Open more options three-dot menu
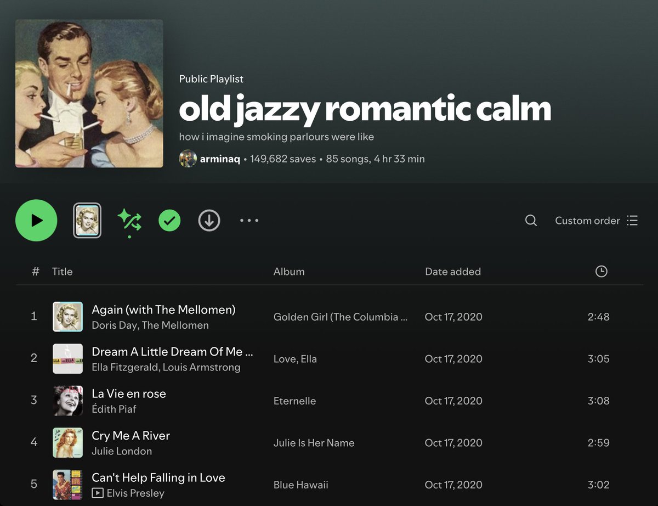Image resolution: width=658 pixels, height=506 pixels. [249, 221]
